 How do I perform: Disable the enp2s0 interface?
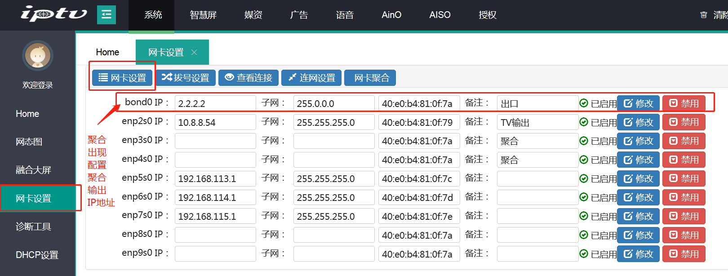click(684, 122)
